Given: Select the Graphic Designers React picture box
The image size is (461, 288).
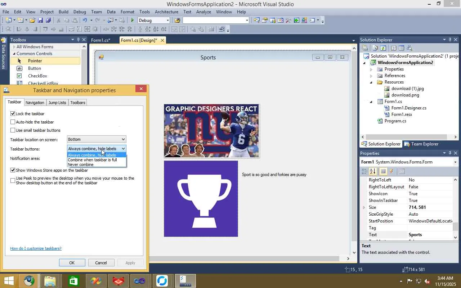Looking at the screenshot, I should 212,131.
